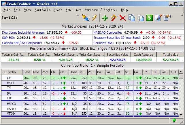Click the magic wand wizard icon

(x=114, y=18)
